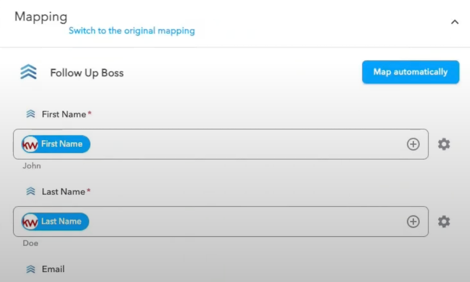Viewport: 470px width, 282px height.
Task: Open settings gear for Last Name field
Action: [444, 222]
